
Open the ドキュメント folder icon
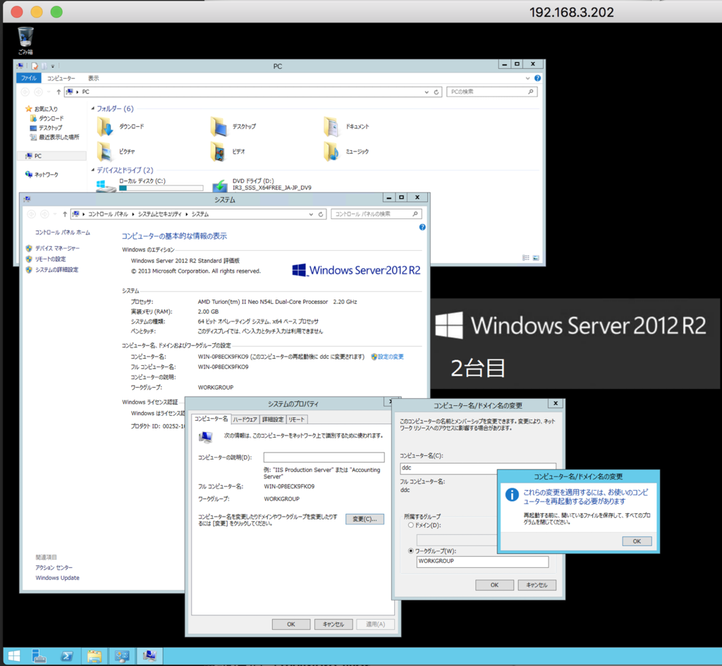331,127
